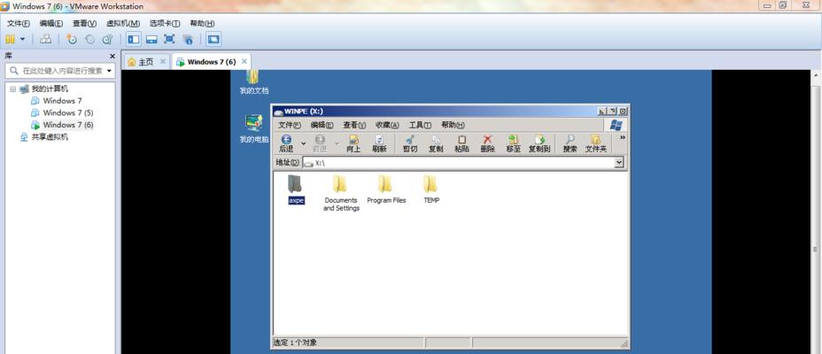Image resolution: width=822 pixels, height=354 pixels.
Task: Pause the VM with the yellow pause button
Action: pyautogui.click(x=10, y=39)
